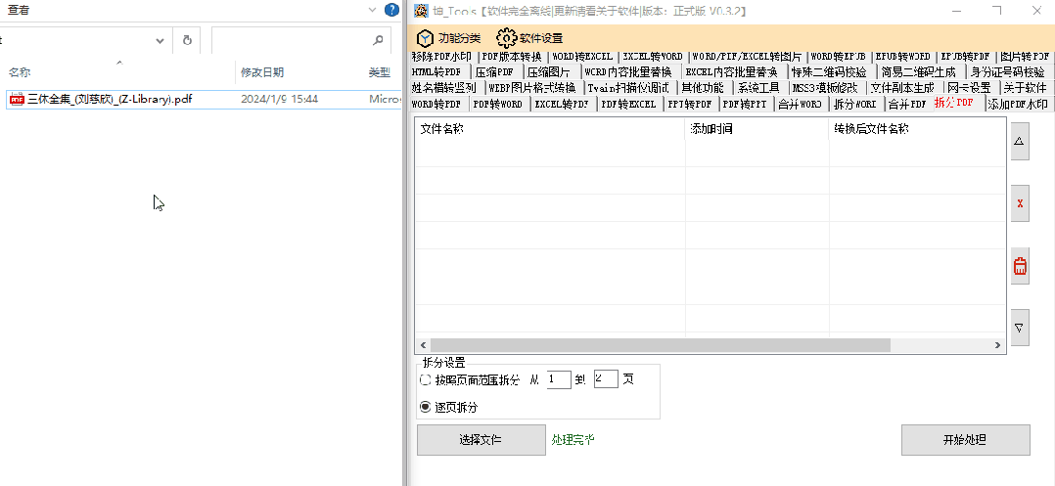Switch to the WORD转PDF tab

point(436,105)
